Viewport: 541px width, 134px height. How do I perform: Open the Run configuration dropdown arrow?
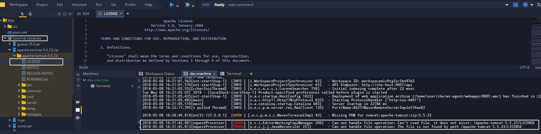(x=178, y=6)
